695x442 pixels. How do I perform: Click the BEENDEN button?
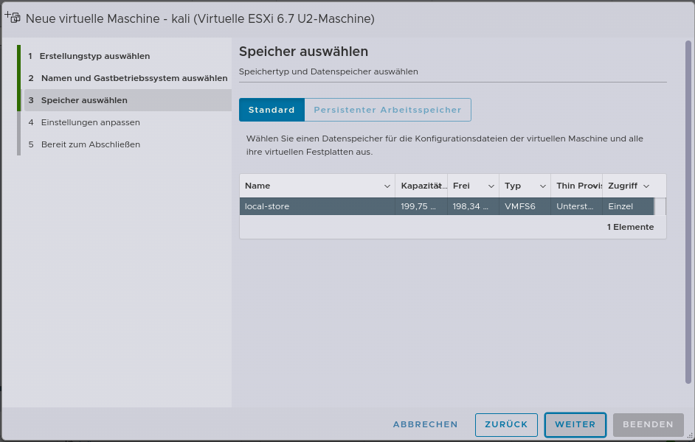click(648, 424)
